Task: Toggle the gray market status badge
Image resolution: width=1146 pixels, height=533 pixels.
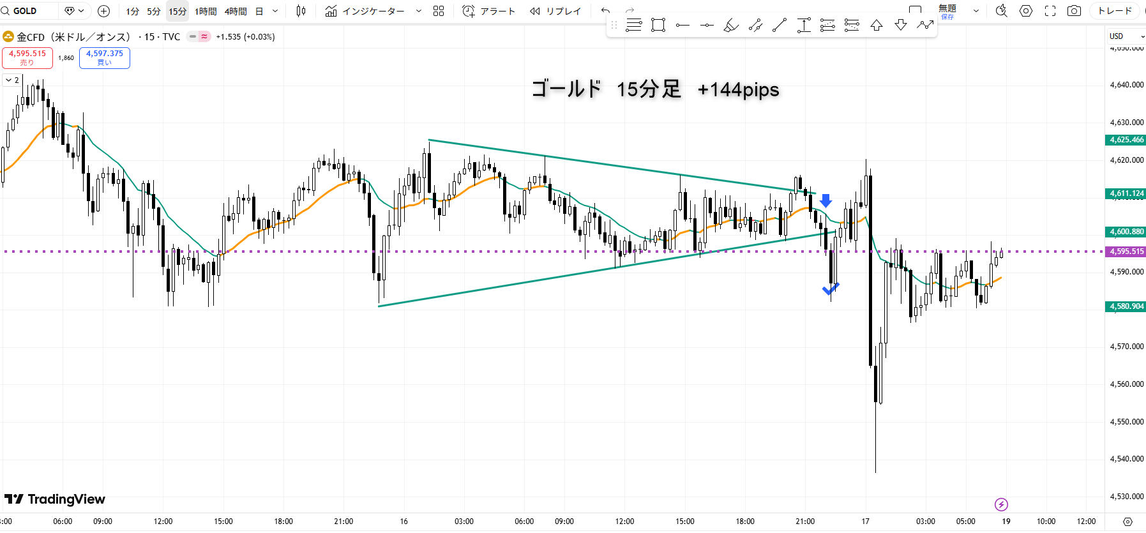Action: point(192,37)
